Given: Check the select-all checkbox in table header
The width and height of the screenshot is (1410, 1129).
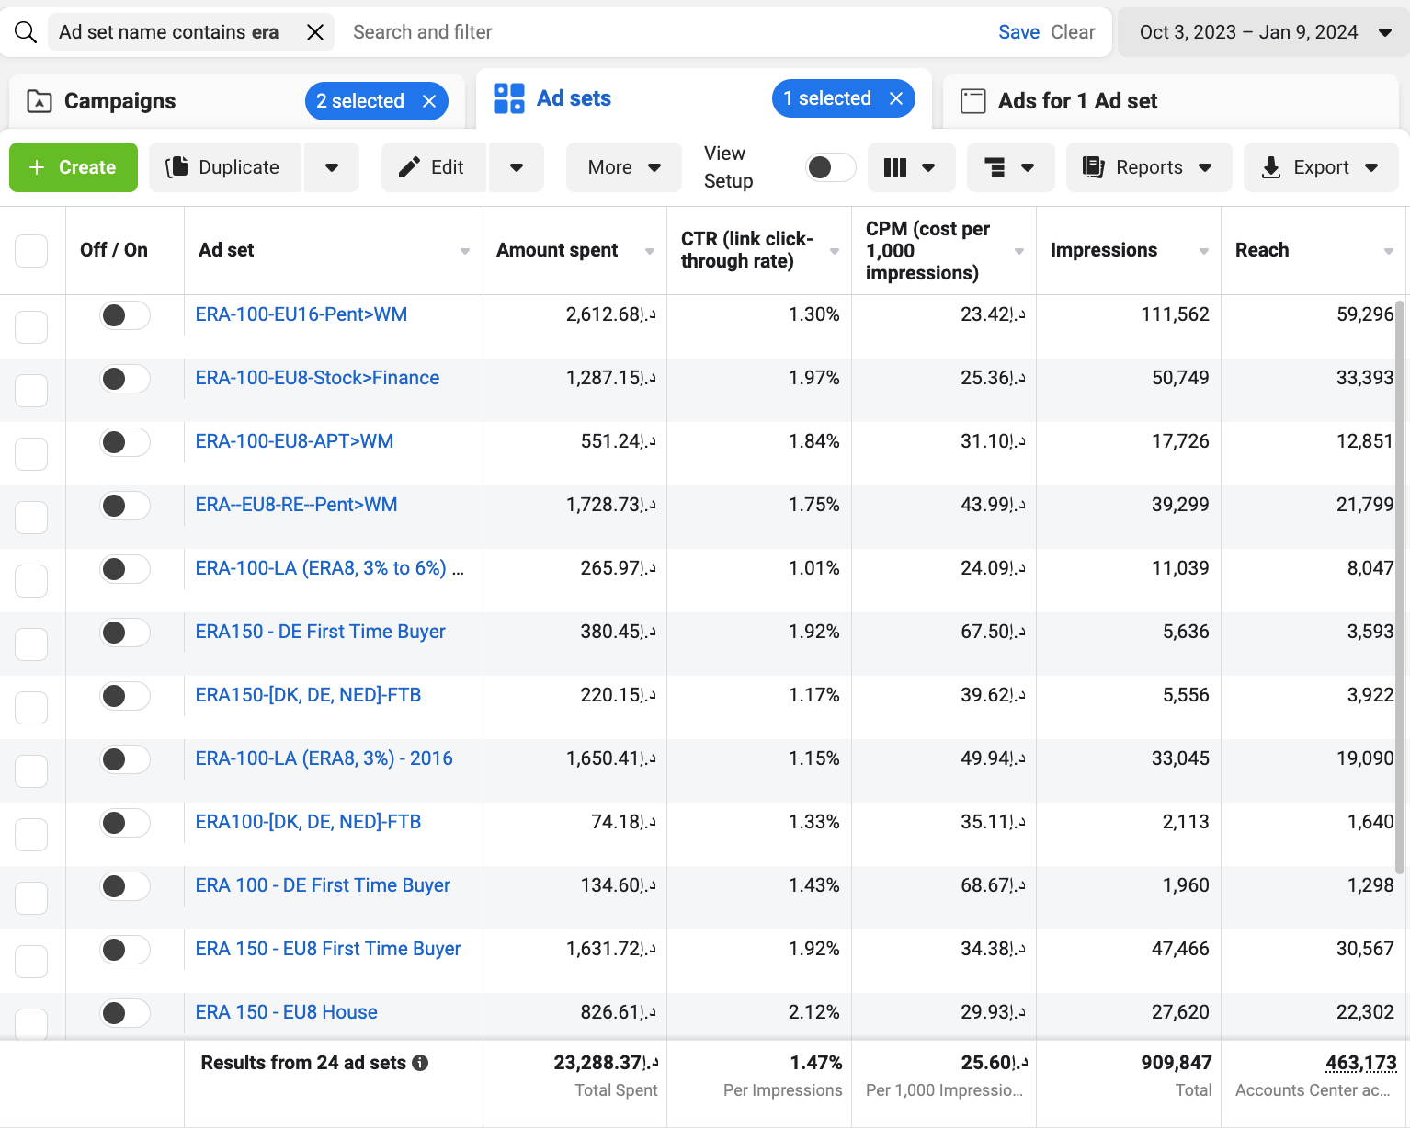Looking at the screenshot, I should click(31, 250).
